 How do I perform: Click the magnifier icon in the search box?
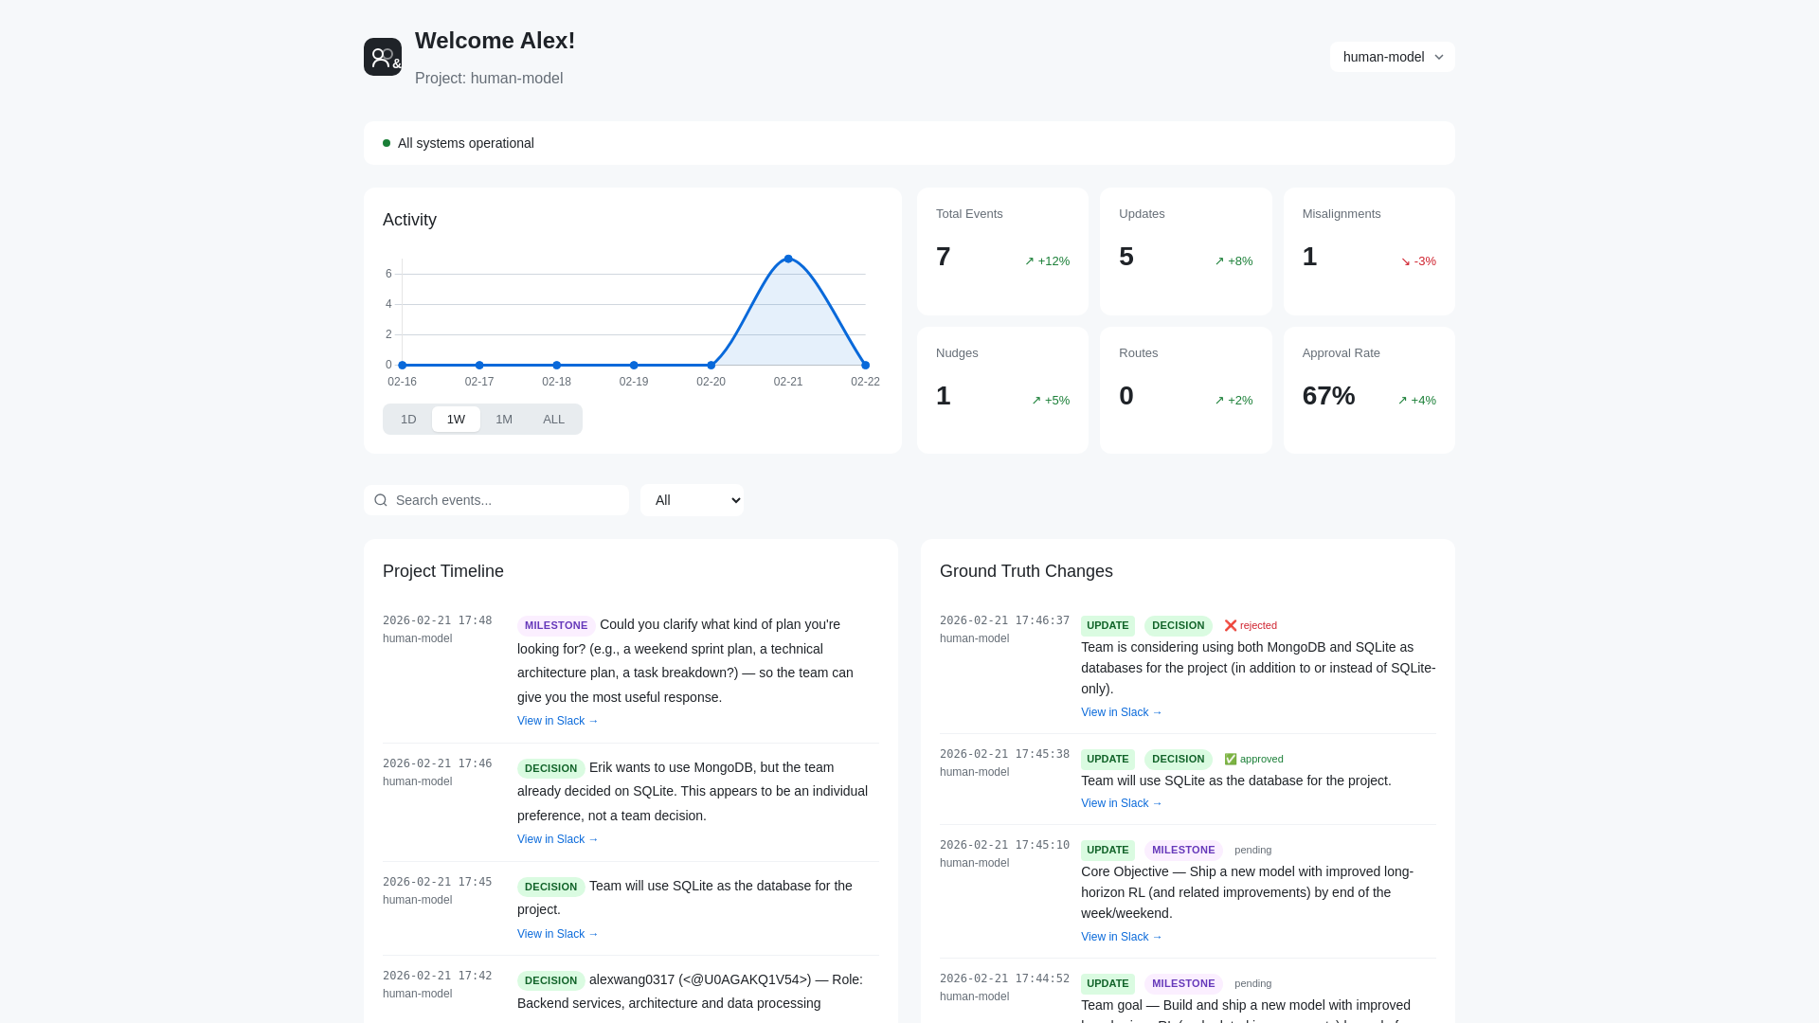pos(381,500)
